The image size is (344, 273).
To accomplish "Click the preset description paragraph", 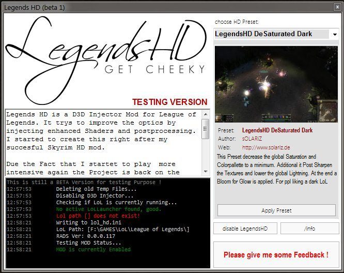I will 277,169.
